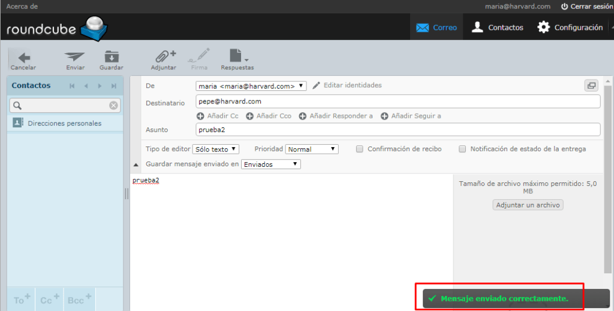Click the Adjuntar un archivo button
Screen dimensions: 614x311
[x=528, y=205]
